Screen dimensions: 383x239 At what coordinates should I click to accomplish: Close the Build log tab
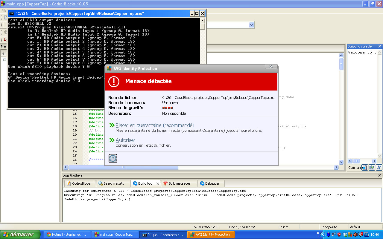click(158, 184)
